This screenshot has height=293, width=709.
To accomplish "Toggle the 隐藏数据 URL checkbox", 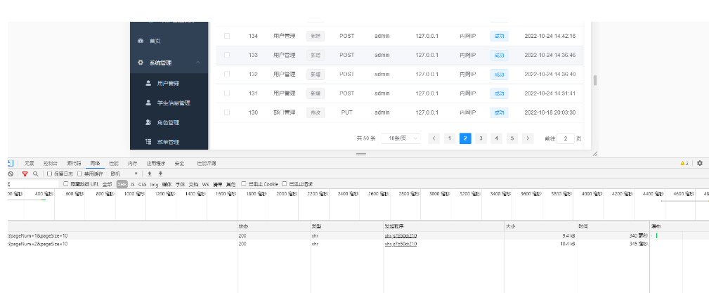I will (x=65, y=184).
